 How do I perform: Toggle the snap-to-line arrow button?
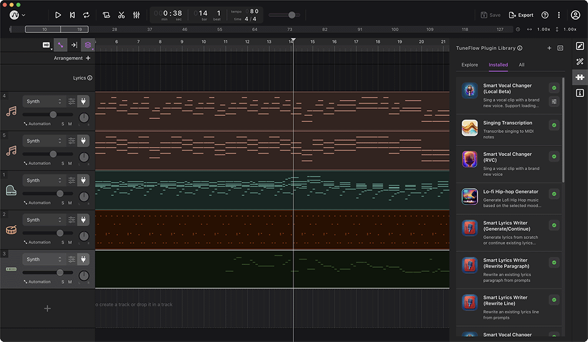[74, 45]
